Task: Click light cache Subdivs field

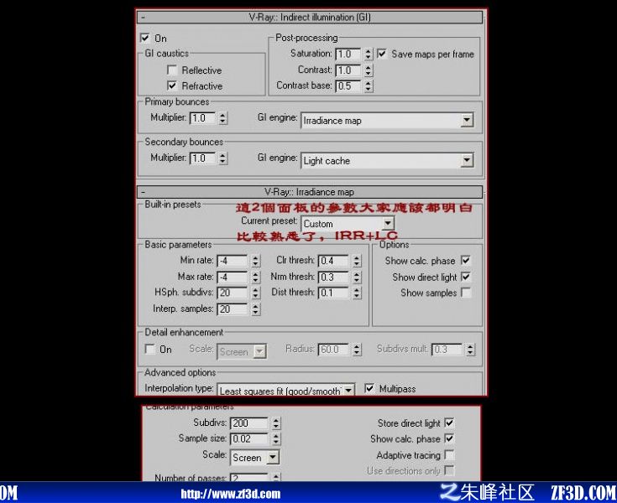Action: pyautogui.click(x=249, y=423)
